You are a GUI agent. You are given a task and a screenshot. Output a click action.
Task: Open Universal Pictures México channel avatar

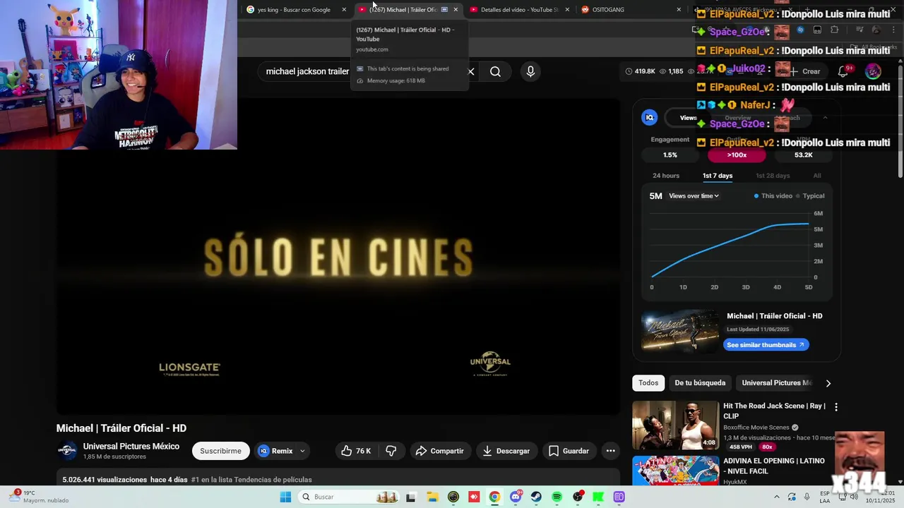[67, 451]
